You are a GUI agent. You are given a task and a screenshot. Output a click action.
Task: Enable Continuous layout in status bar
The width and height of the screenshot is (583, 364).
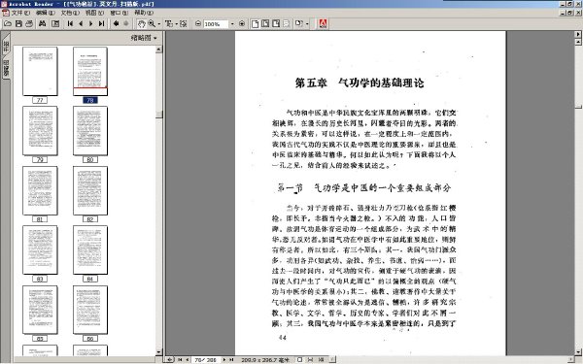(311, 359)
